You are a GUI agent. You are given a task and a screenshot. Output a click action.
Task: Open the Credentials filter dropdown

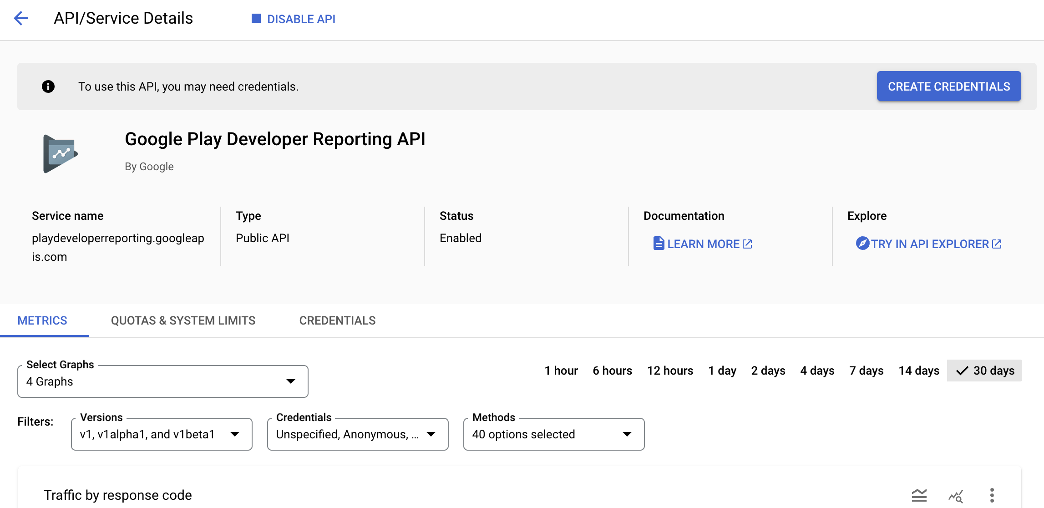tap(357, 434)
